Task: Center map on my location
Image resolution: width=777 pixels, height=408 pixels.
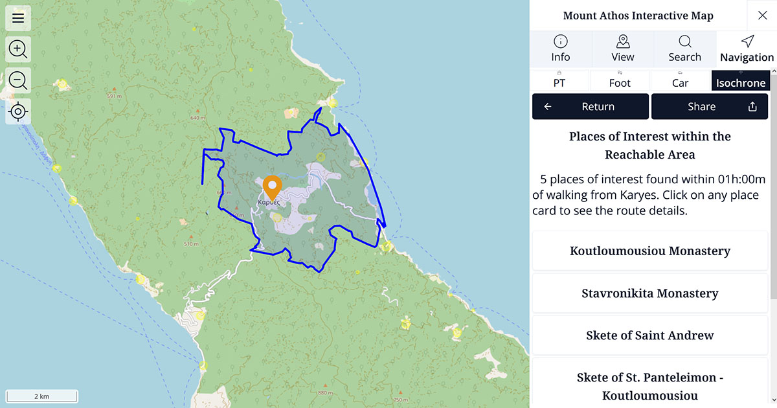Action: (x=18, y=112)
